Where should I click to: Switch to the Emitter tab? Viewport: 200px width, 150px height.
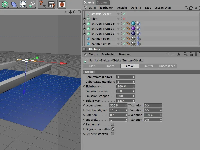[148, 66]
